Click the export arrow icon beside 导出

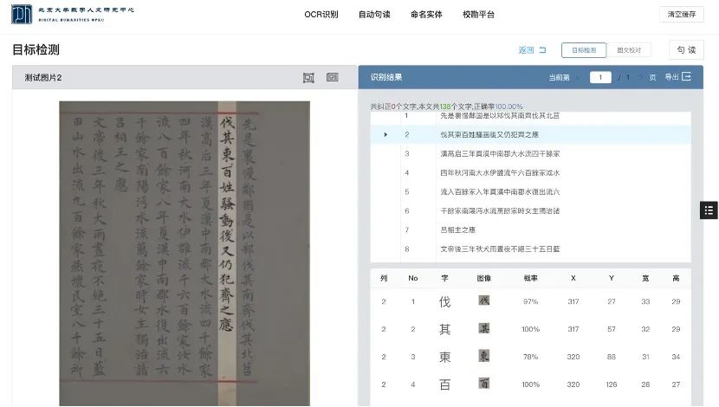pos(686,76)
